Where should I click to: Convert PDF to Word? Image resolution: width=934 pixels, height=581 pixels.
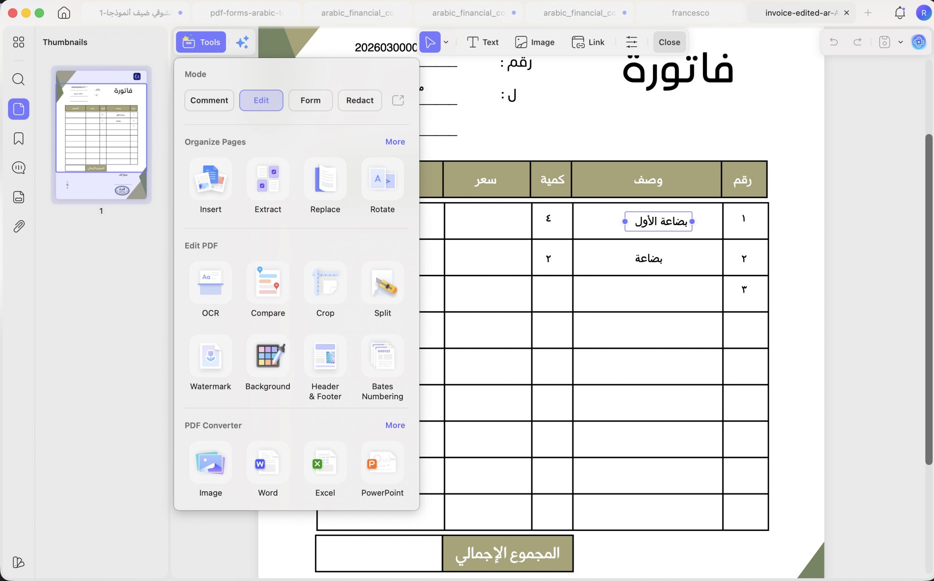(x=268, y=469)
